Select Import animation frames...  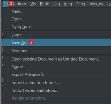tap(57, 83)
